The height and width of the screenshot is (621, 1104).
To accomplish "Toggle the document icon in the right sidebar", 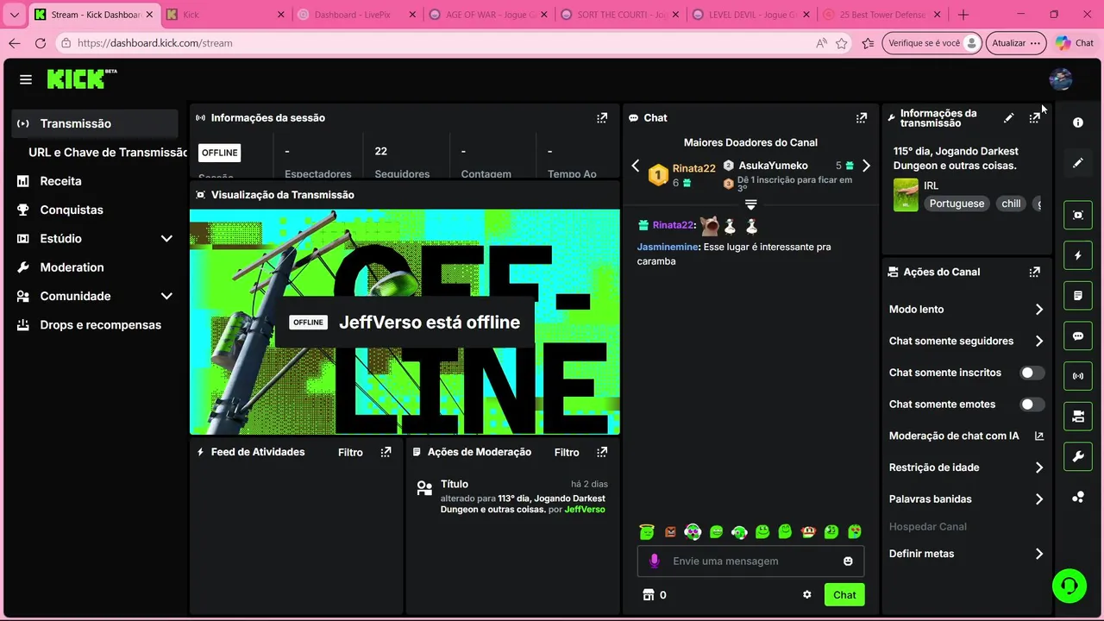I will pyautogui.click(x=1078, y=296).
